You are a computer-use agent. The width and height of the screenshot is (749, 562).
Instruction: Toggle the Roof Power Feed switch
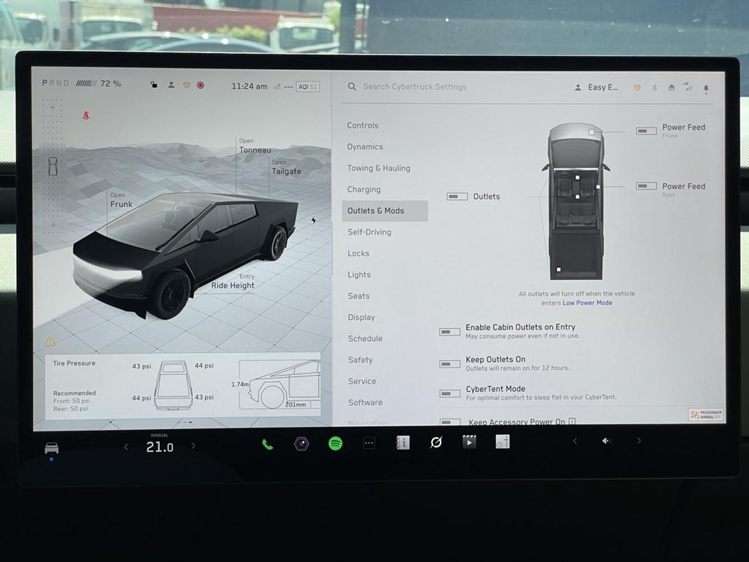pyautogui.click(x=646, y=186)
